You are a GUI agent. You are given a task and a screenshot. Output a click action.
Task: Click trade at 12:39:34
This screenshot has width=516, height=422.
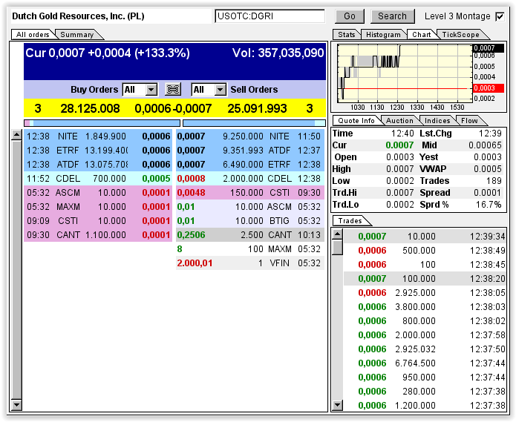pos(425,237)
